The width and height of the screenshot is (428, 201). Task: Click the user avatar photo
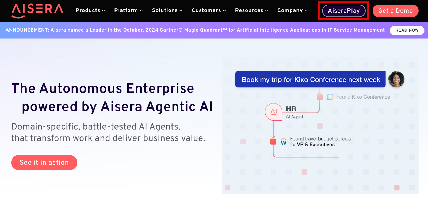click(x=396, y=79)
